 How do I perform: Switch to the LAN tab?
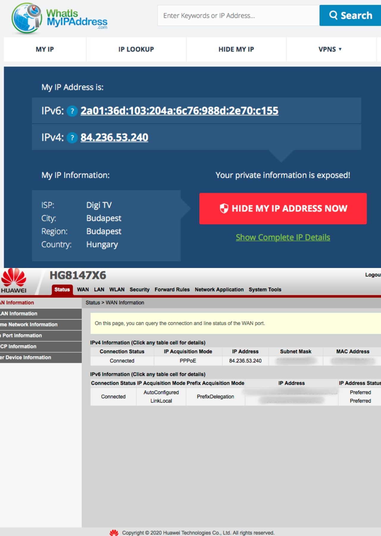[x=99, y=289]
